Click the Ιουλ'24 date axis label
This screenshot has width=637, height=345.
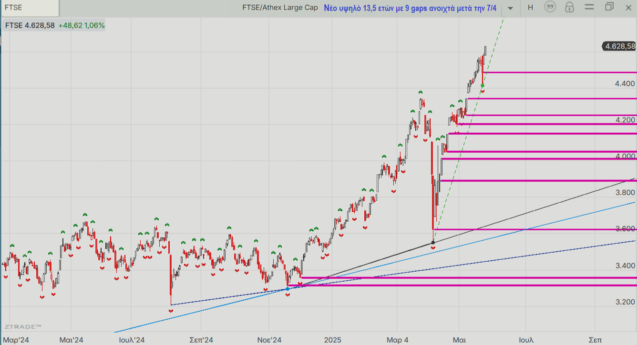point(132,340)
